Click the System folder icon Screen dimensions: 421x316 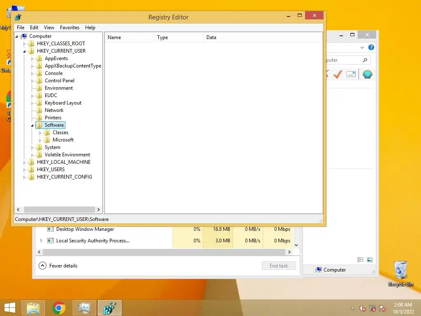(x=39, y=147)
